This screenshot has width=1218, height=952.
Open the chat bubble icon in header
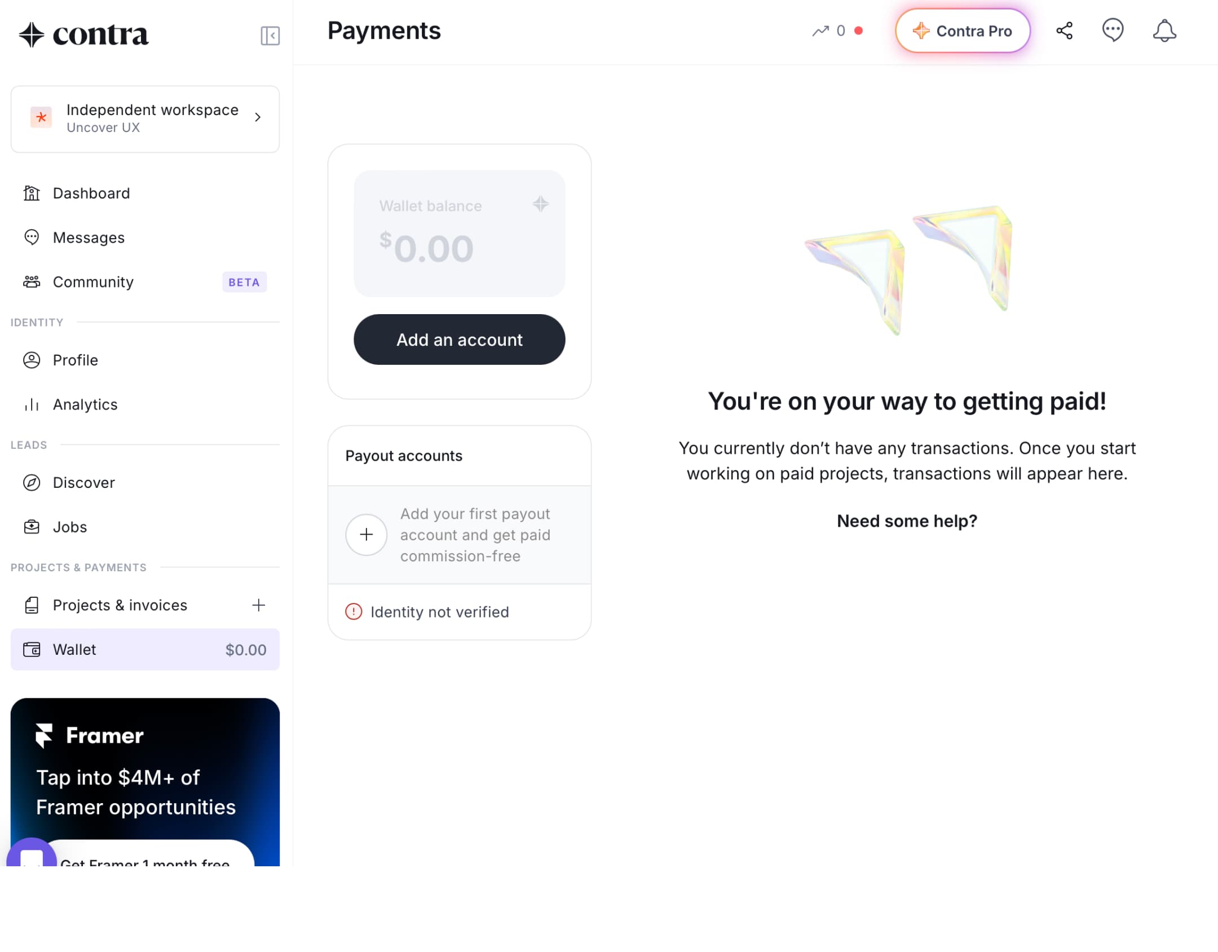1113,30
